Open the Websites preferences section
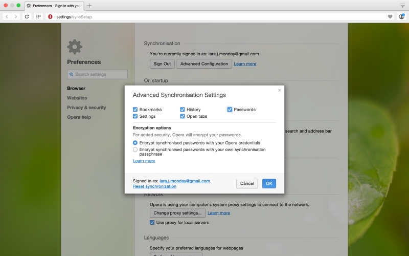Viewport: 409px width, 256px height. [x=77, y=98]
